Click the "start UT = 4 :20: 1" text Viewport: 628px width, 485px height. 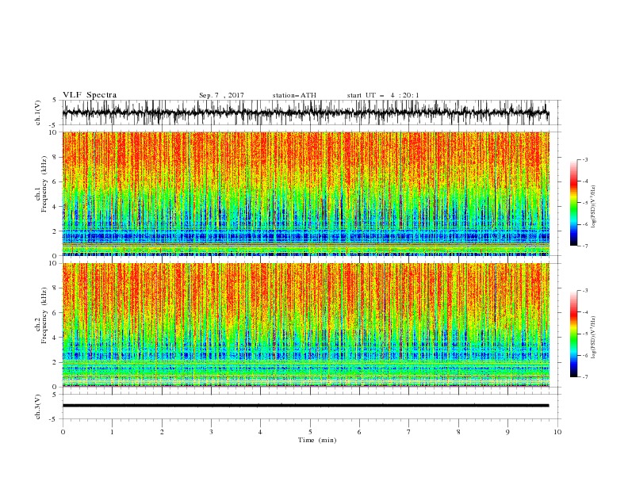tap(383, 95)
